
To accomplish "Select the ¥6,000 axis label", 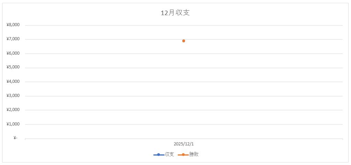I will coord(13,53).
